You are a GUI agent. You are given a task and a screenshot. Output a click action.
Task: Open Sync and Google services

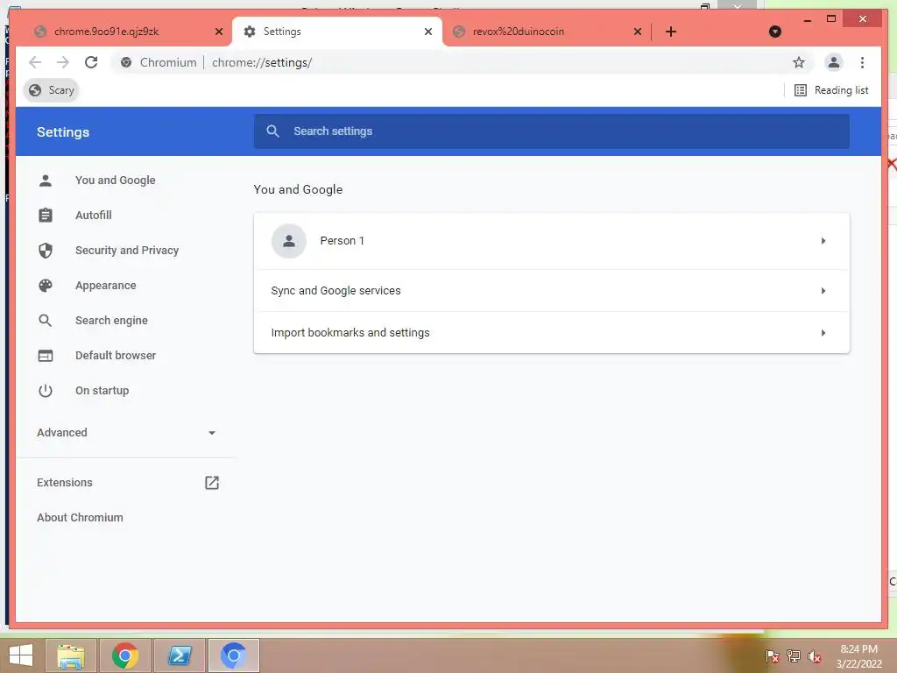pos(552,291)
